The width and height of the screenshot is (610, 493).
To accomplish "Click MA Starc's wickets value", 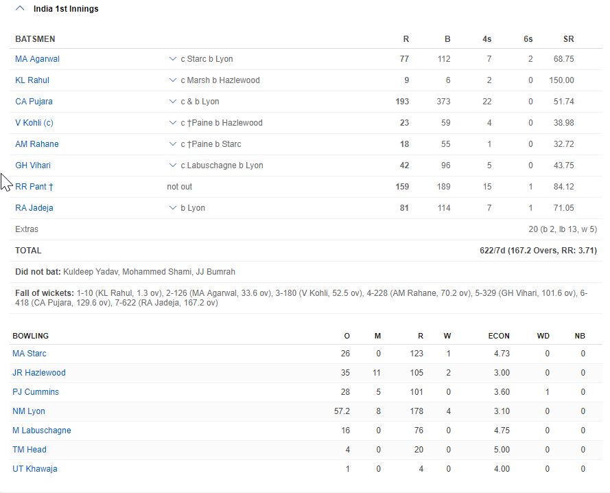I will 449,354.
